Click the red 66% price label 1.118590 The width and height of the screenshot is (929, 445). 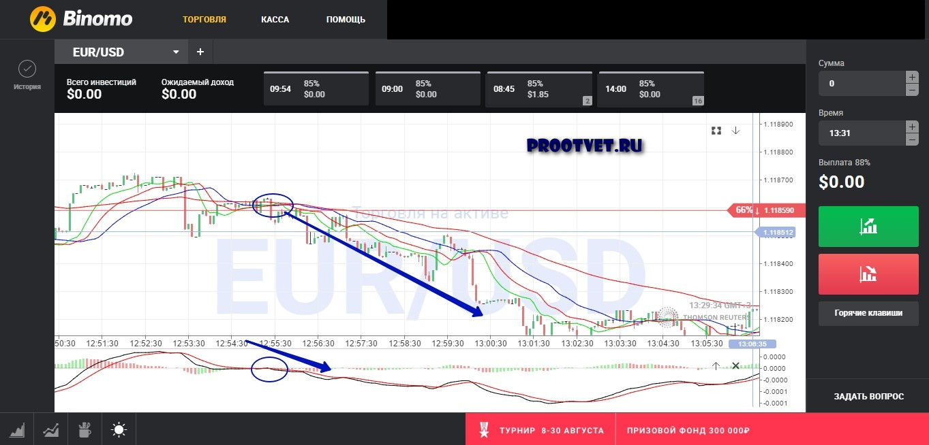pyautogui.click(x=767, y=210)
